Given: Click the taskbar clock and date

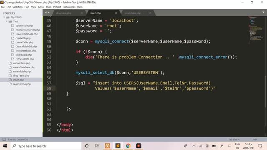Looking at the screenshot, I should pyautogui.click(x=248, y=146).
